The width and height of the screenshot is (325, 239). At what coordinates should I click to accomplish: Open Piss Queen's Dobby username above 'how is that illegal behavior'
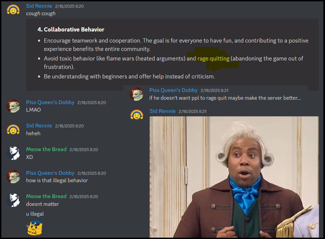pos(50,173)
